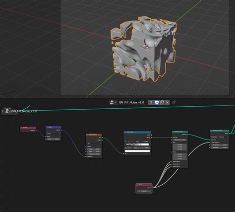Click Noise Texture Detail value field
This screenshot has width=235, height=212.
click(94, 151)
